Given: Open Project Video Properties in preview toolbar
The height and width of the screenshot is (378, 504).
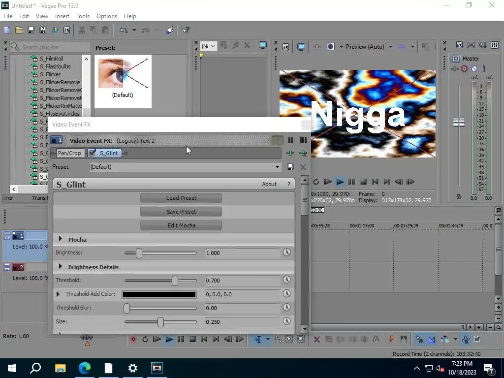Looking at the screenshot, I should [286, 47].
